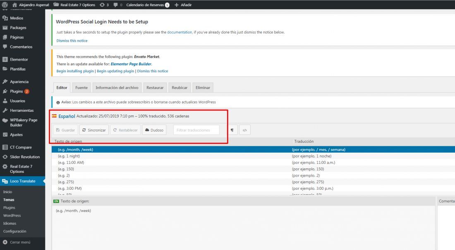Open Calendario de Reservas in admin bar
455x250 pixels.
[148, 5]
